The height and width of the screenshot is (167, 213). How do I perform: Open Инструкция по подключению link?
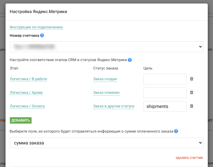(x=36, y=27)
